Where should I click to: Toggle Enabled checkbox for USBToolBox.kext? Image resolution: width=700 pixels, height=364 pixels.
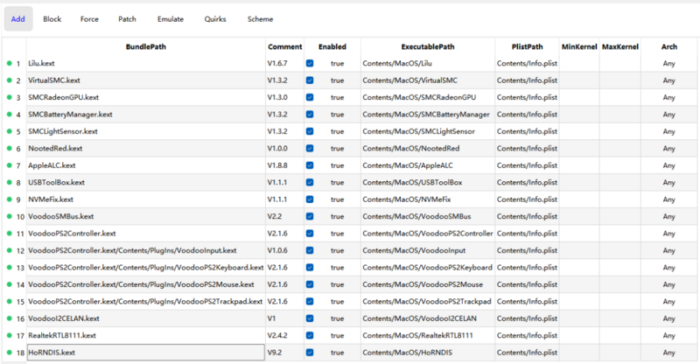click(310, 182)
